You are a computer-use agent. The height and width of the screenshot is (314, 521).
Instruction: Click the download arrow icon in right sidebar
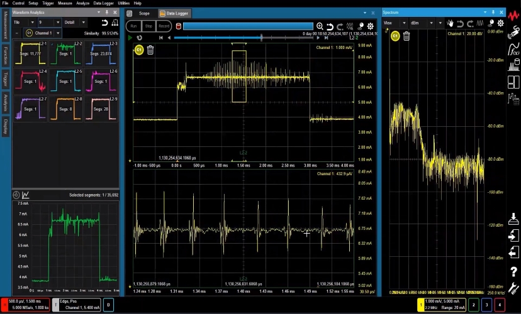(513, 219)
